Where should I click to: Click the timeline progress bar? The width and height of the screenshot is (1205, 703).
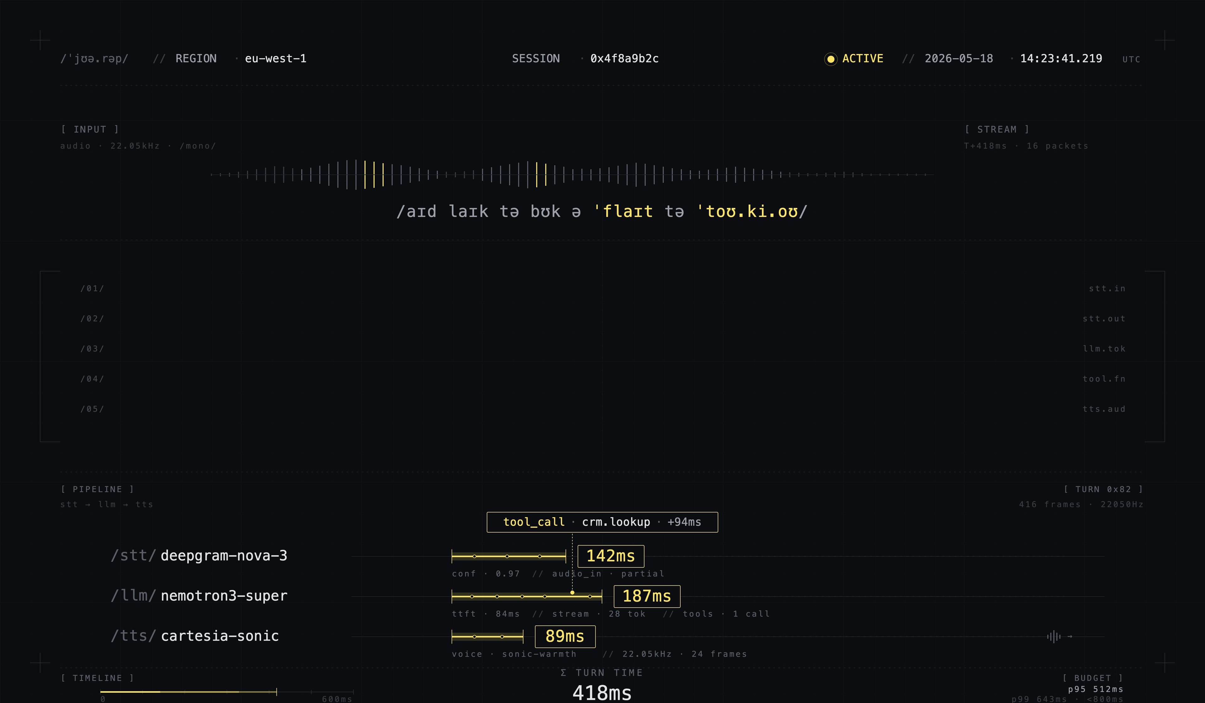(227, 691)
